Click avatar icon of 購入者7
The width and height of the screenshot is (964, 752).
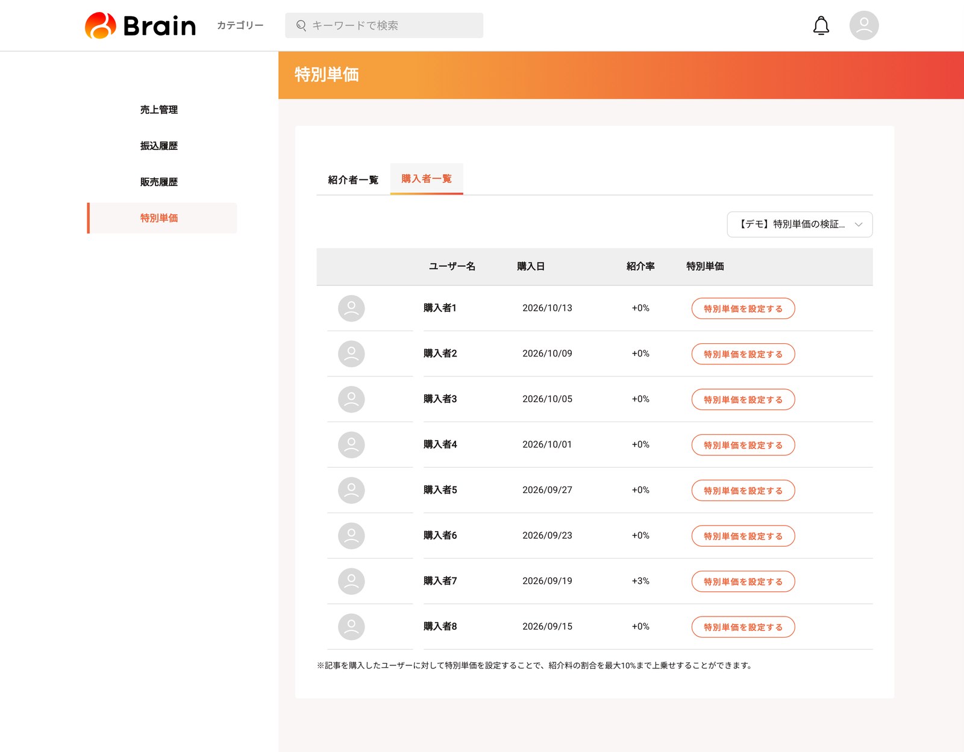351,581
